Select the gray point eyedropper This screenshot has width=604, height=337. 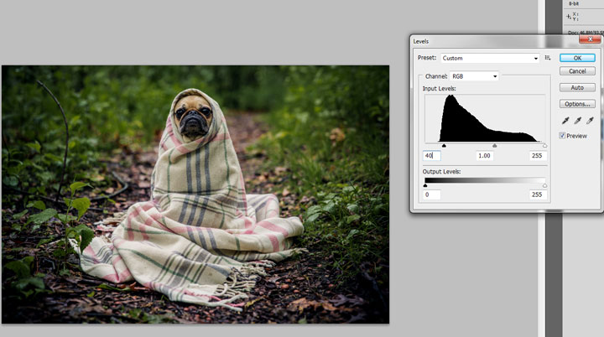[577, 121]
